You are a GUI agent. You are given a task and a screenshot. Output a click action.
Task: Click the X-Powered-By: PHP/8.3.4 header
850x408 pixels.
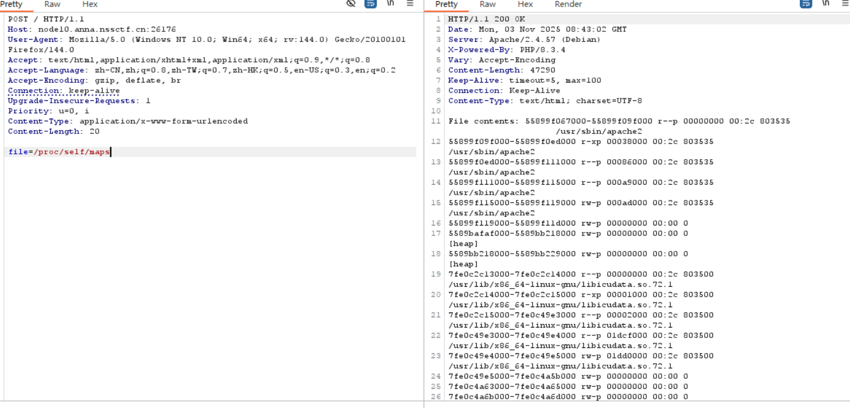point(507,50)
